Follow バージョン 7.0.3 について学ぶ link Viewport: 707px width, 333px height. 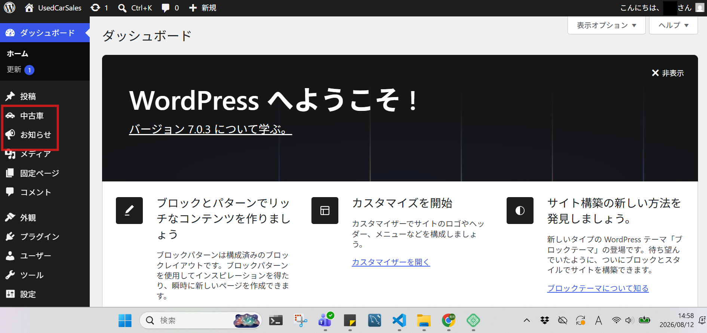[210, 129]
